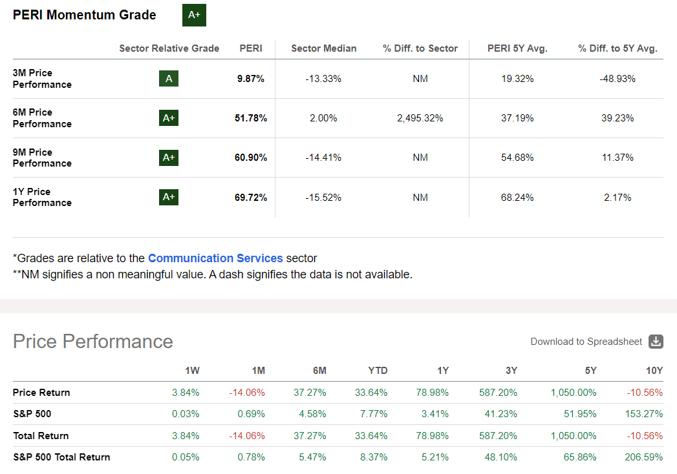Select the Price Return row label

click(40, 392)
